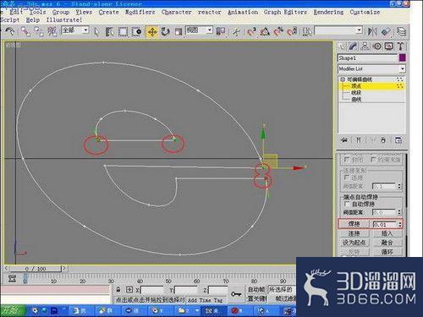Viewport: 423px width, 317px height.
Task: Click the Insert button right of Connect
Action: pos(387,233)
